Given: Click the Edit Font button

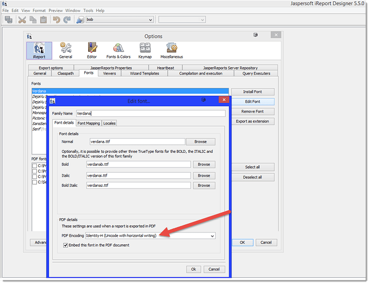Looking at the screenshot, I should pyautogui.click(x=253, y=102).
